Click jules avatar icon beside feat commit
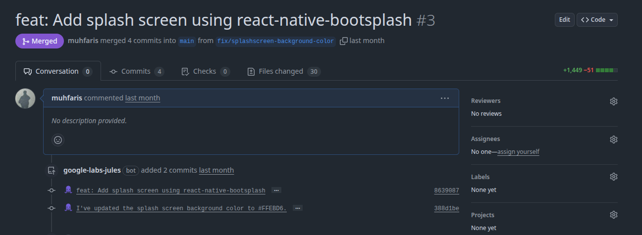This screenshot has height=235, width=642. 68,190
